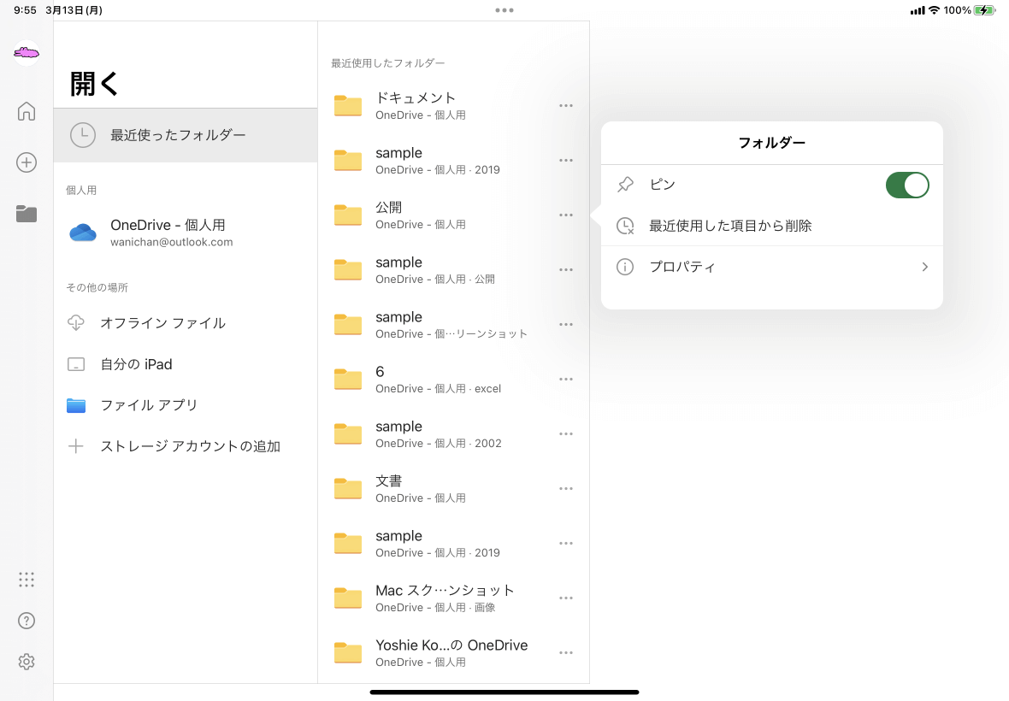This screenshot has height=701, width=1009.
Task: Tap the folder icon of 公開
Action: point(348,215)
